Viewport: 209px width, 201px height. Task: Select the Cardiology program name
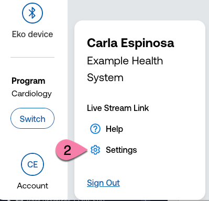[x=31, y=94]
